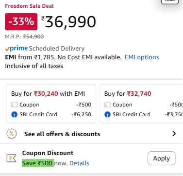Viewport: 183px width, 176px height.
Task: Click coupon icon in ₹30,240 offer card
Action: pos(14,105)
